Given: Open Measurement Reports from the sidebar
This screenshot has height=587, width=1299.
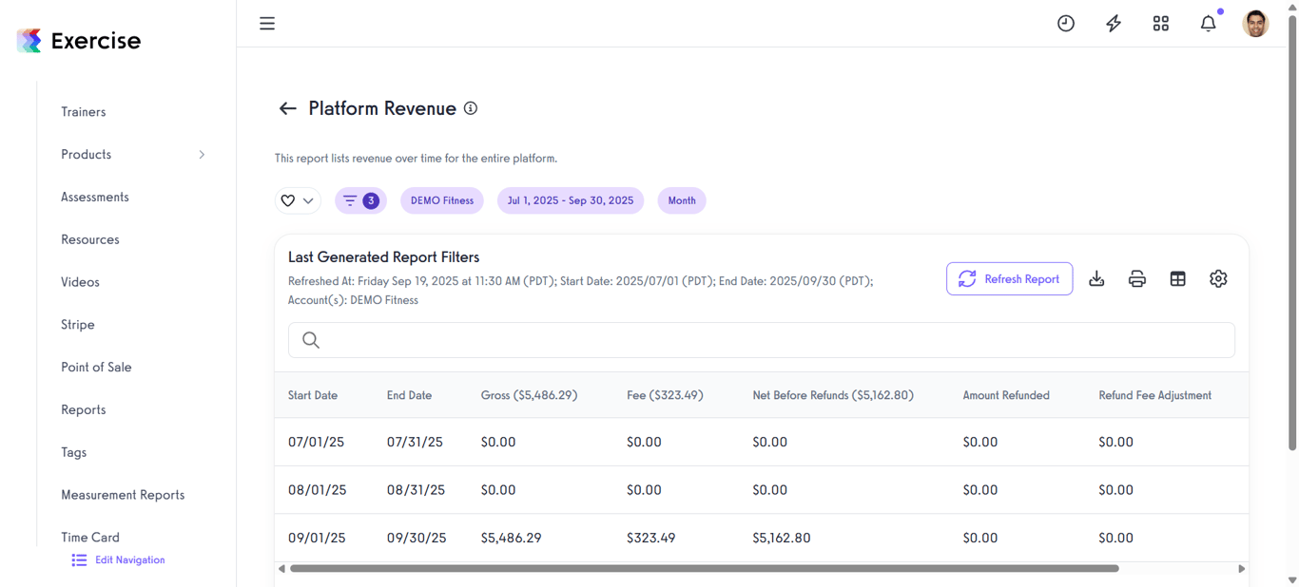Looking at the screenshot, I should (x=123, y=494).
